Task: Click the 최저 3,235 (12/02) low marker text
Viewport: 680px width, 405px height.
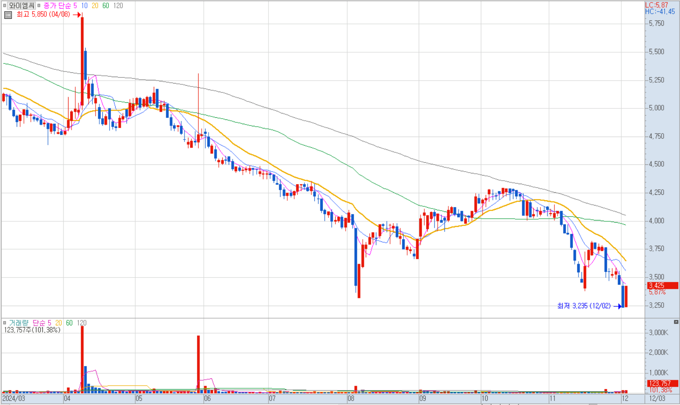Action: pyautogui.click(x=584, y=306)
